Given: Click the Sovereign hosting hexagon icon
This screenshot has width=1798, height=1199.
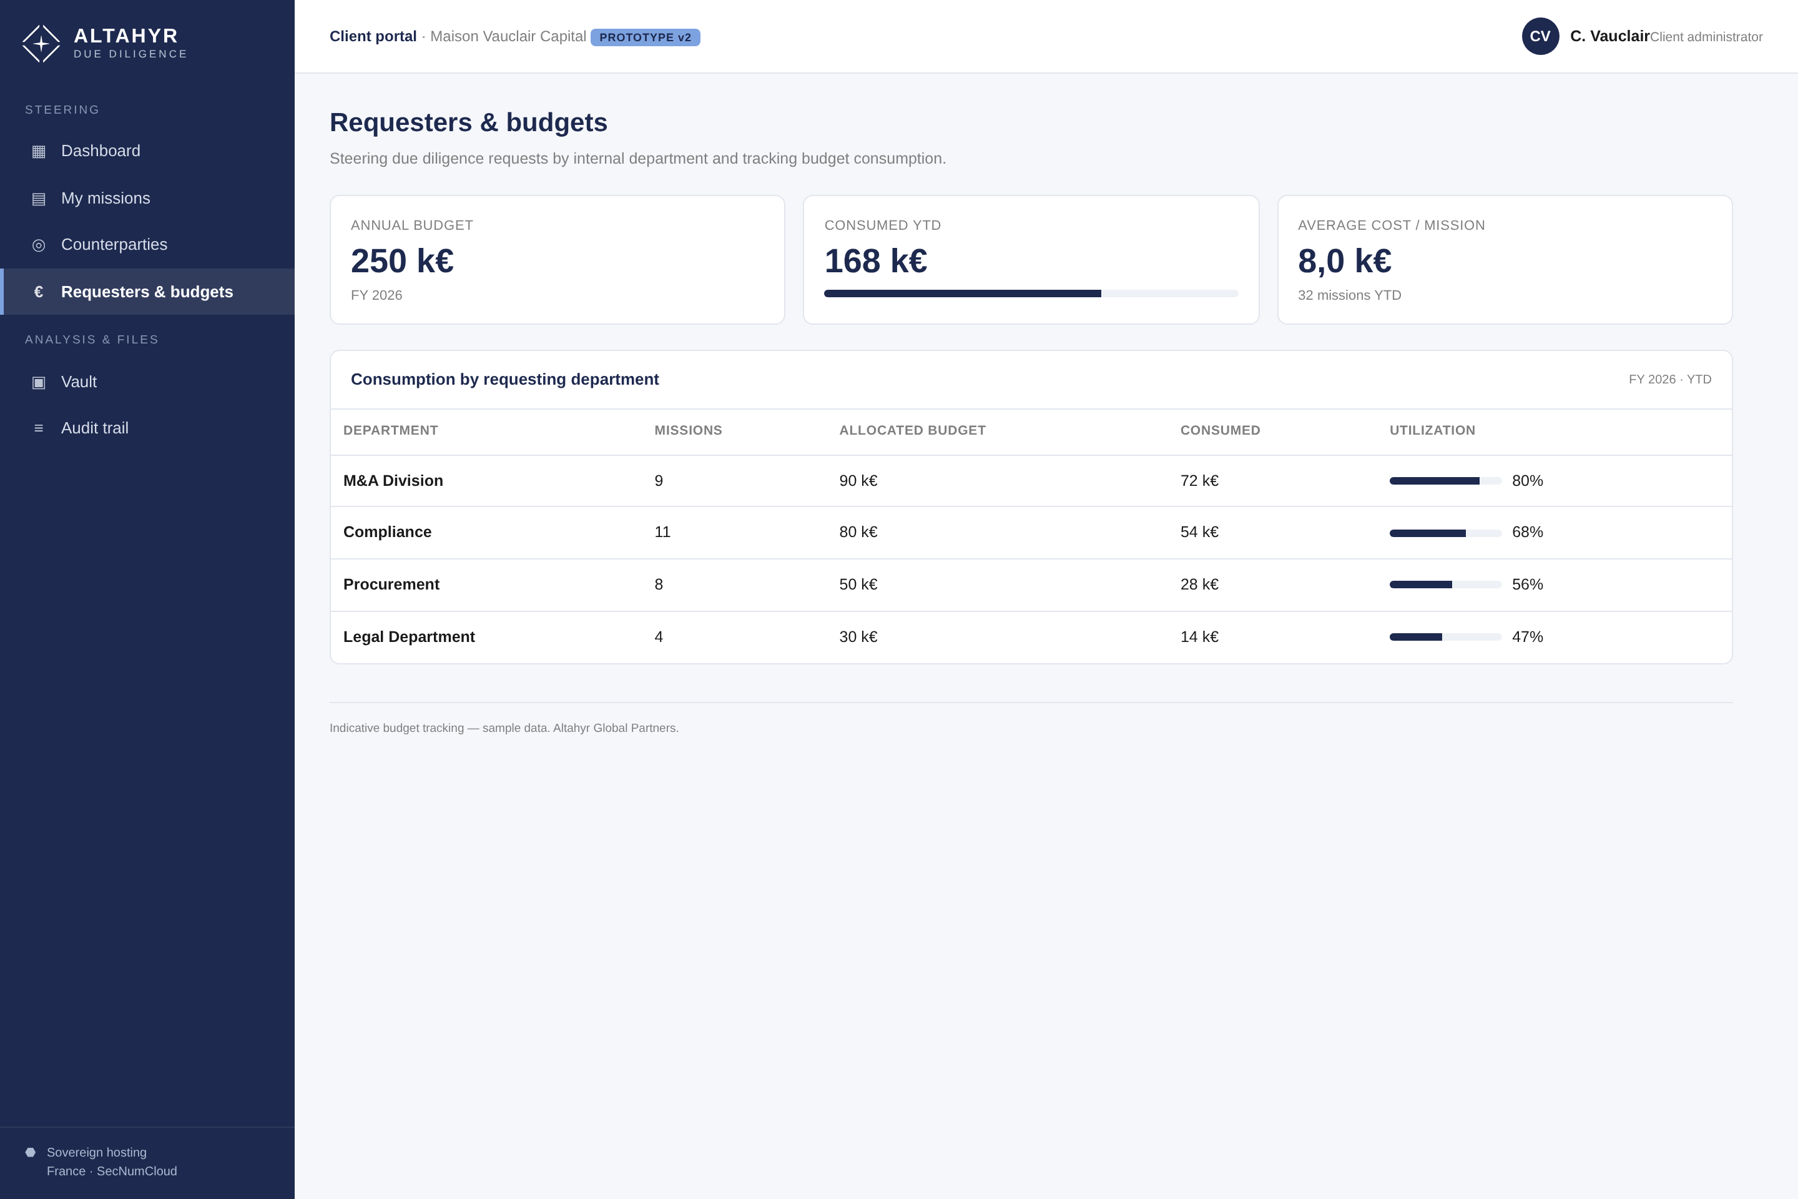Looking at the screenshot, I should point(31,1152).
